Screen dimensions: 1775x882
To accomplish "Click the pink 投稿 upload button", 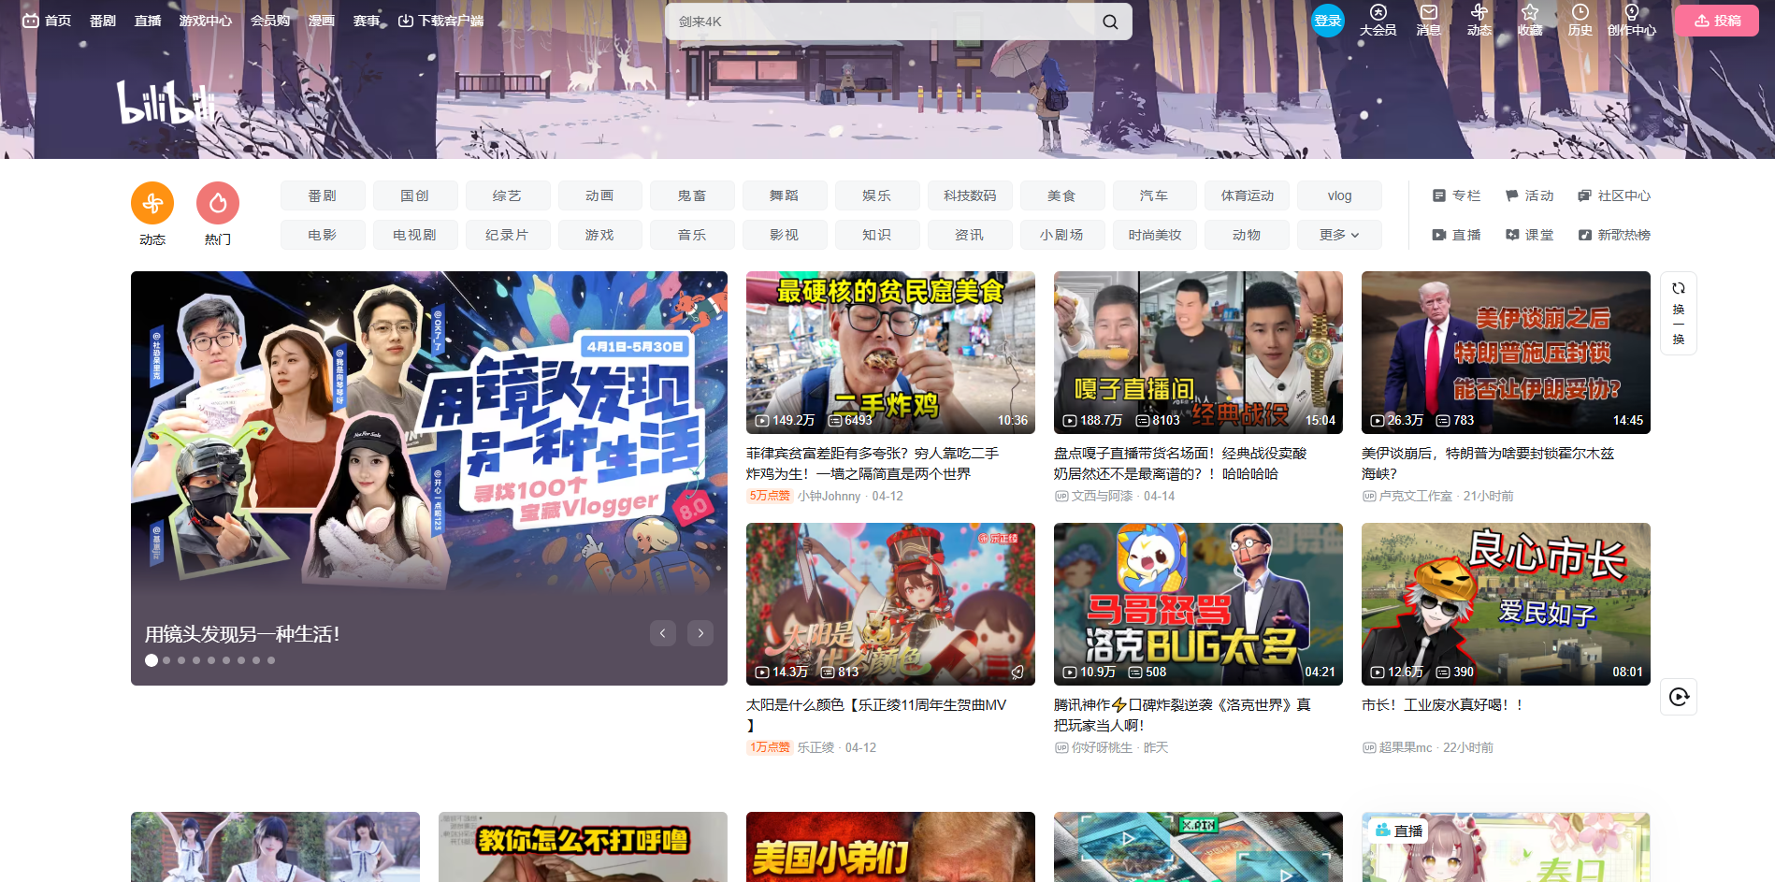I will [x=1716, y=20].
